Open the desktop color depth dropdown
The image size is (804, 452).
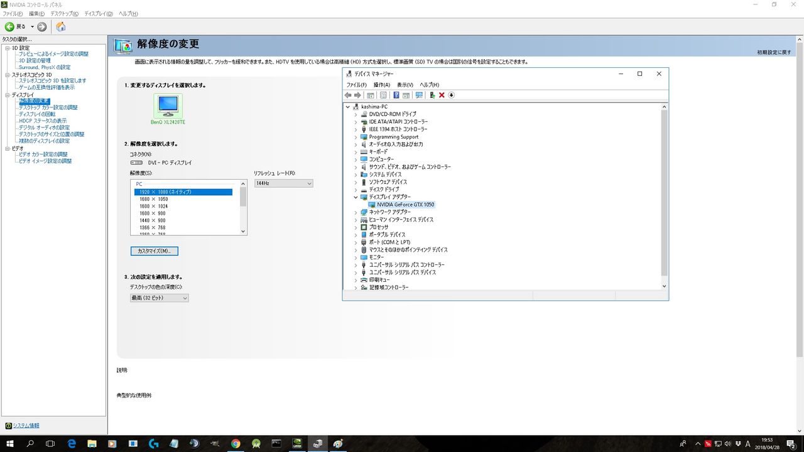[159, 298]
